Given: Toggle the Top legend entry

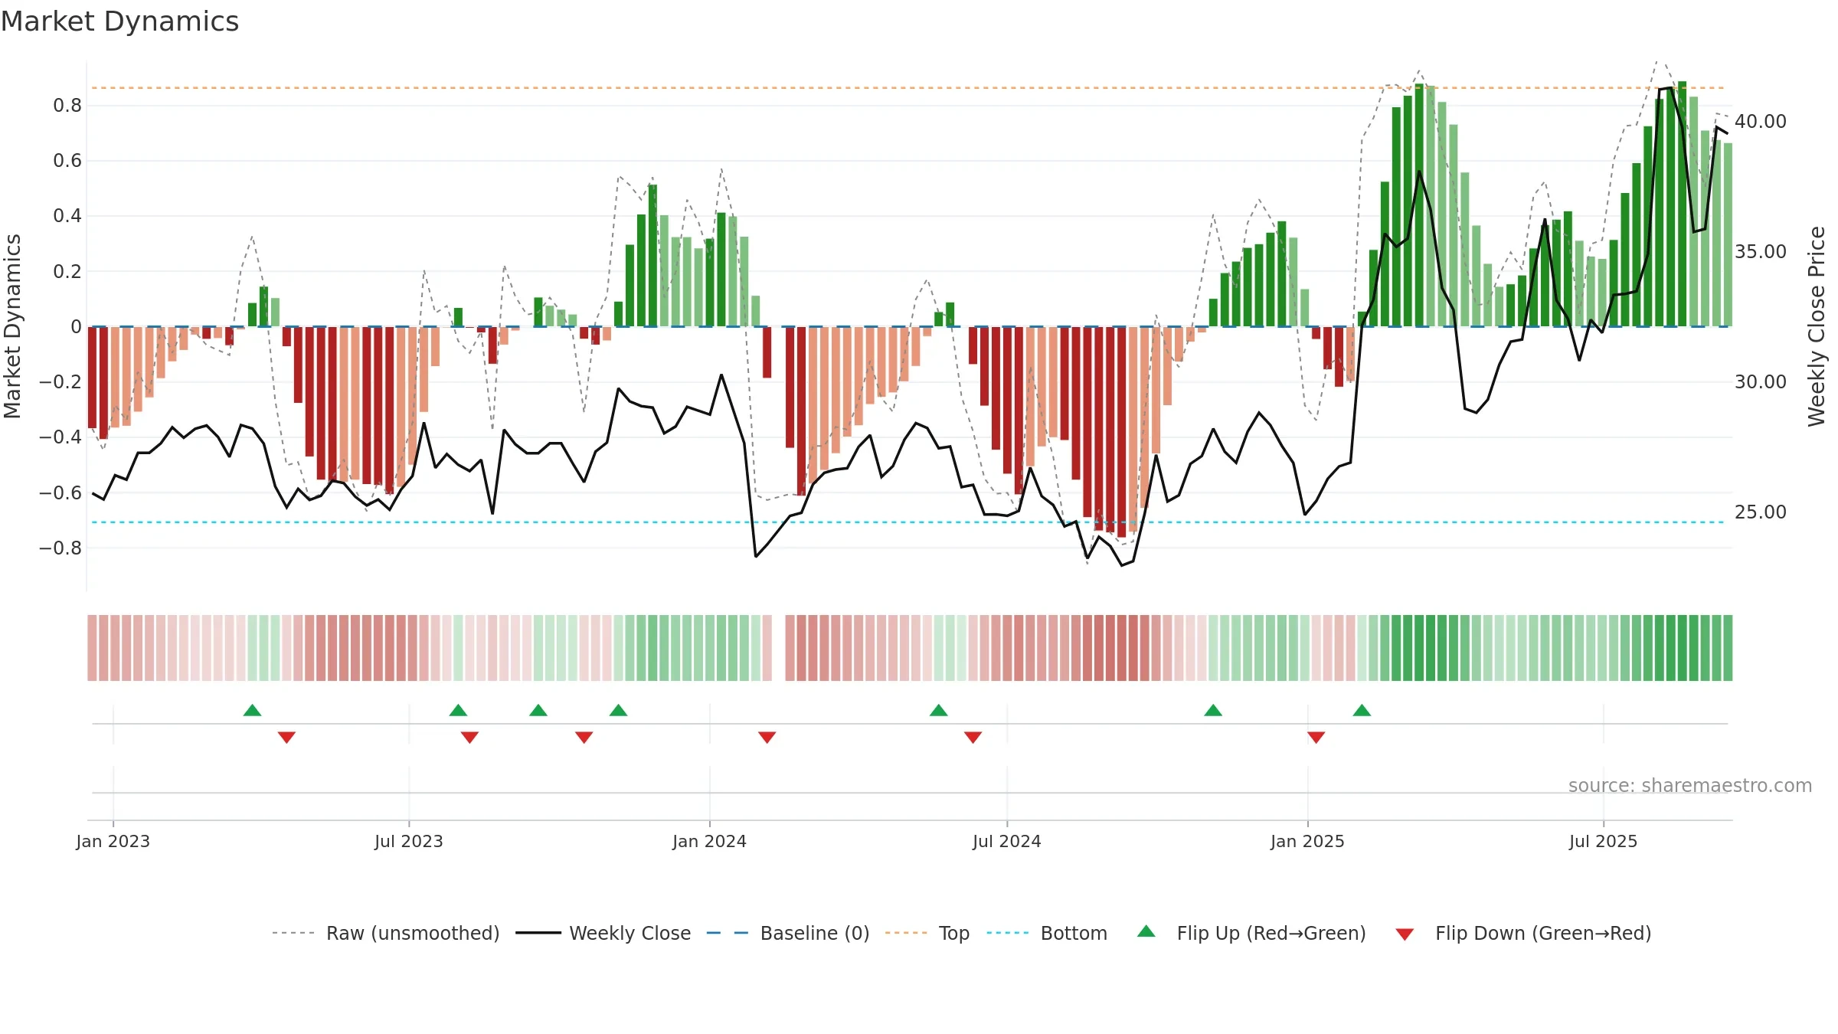Looking at the screenshot, I should [x=927, y=933].
